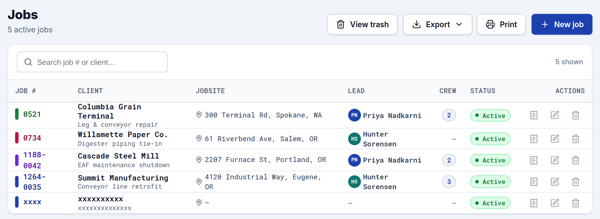Click View trash button
This screenshot has height=219, width=600.
[x=362, y=24]
